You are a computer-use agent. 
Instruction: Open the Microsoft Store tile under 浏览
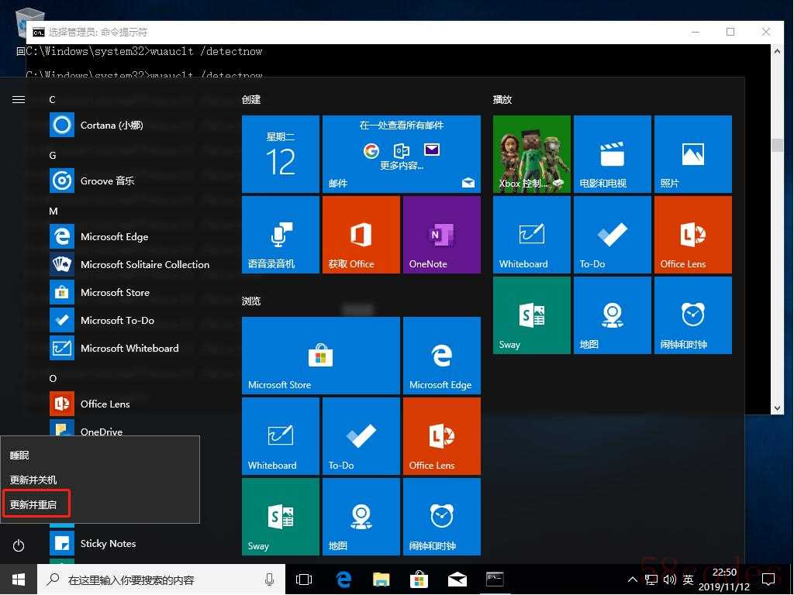pyautogui.click(x=321, y=356)
